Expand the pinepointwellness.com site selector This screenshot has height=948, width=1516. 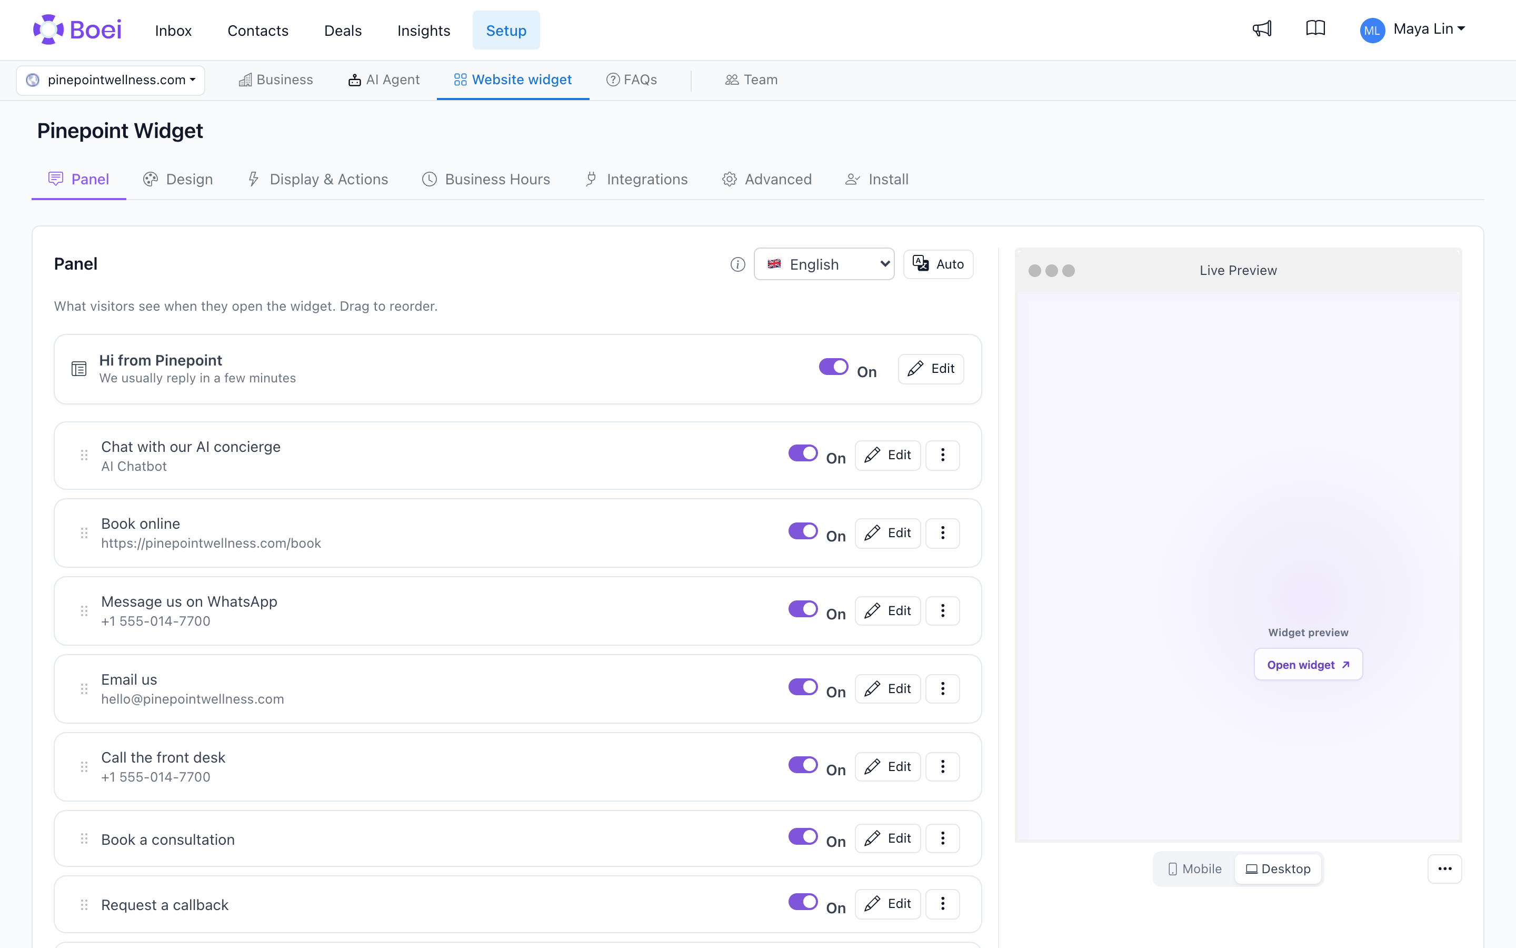point(111,80)
